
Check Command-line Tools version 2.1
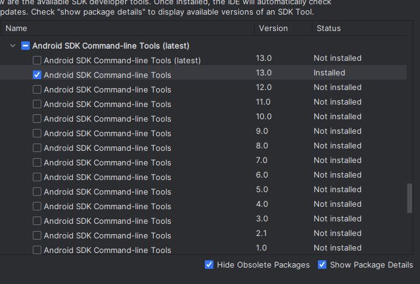(37, 235)
